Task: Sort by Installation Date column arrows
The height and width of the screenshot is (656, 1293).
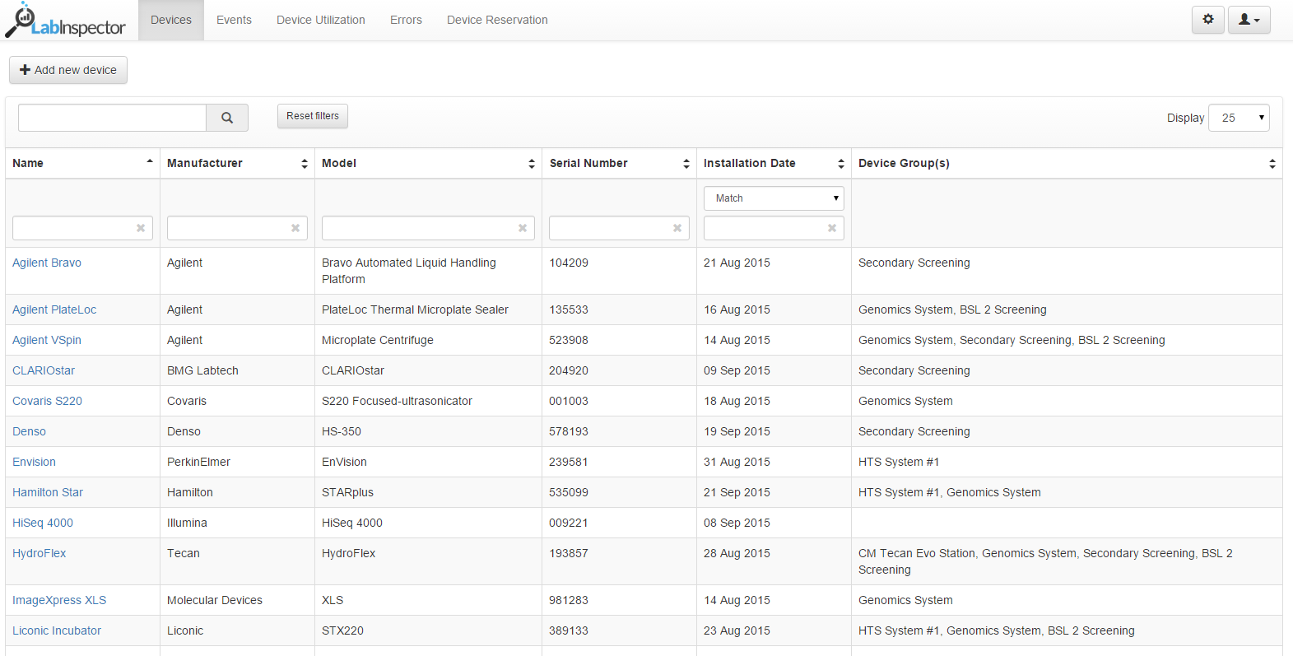Action: point(841,164)
